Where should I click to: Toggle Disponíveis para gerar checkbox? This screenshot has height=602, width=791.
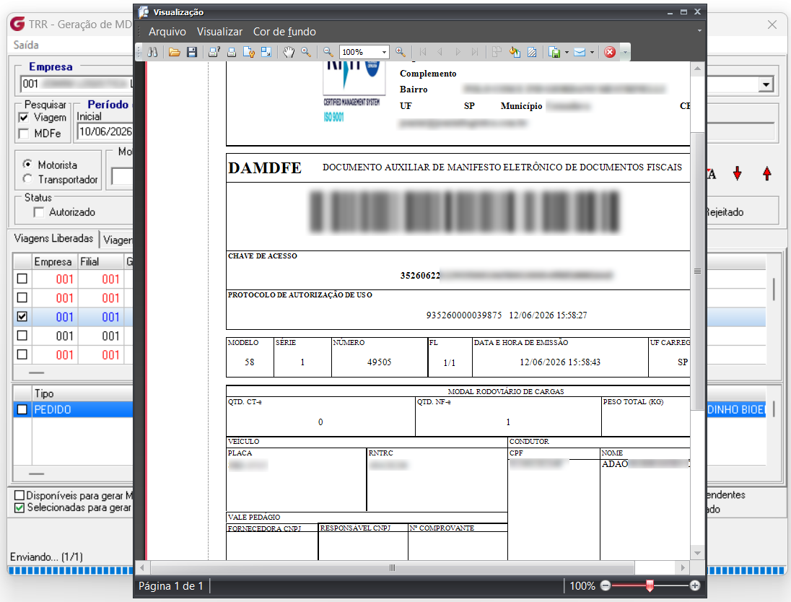(x=19, y=495)
